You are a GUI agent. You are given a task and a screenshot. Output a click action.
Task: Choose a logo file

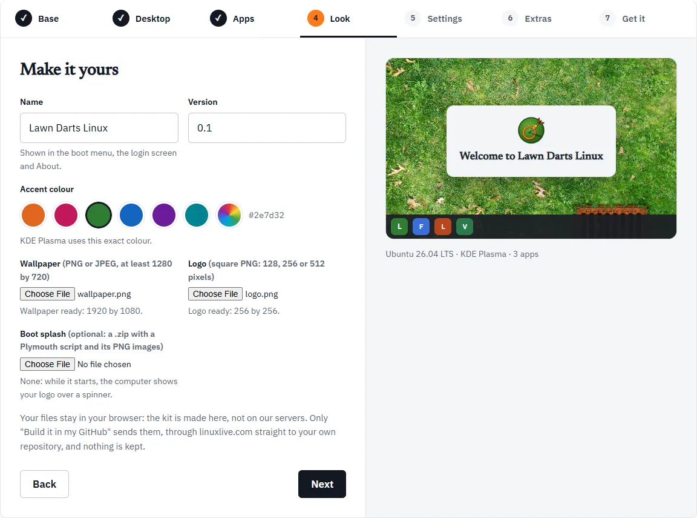215,294
